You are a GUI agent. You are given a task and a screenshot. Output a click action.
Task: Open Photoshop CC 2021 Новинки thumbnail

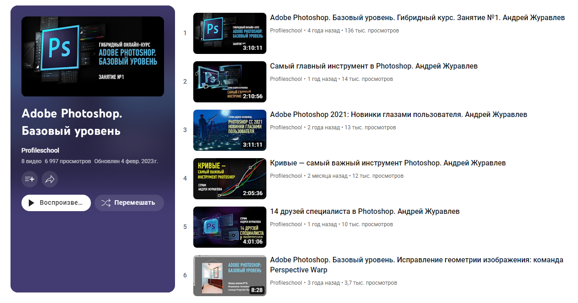[230, 130]
